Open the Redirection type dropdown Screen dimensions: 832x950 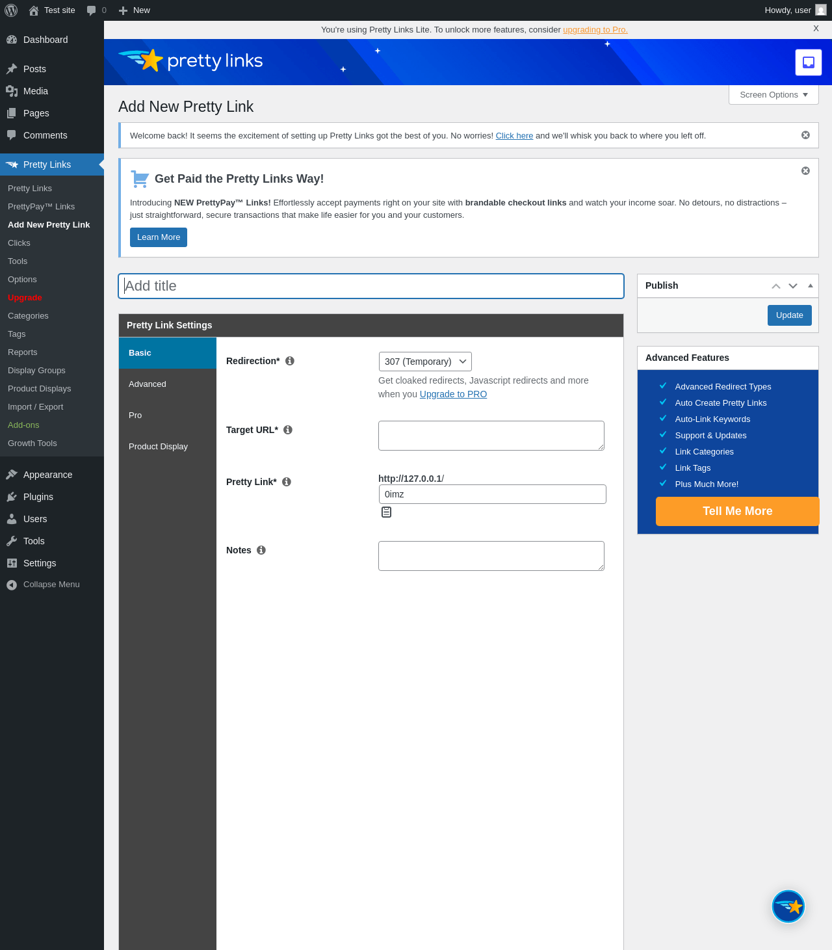pyautogui.click(x=425, y=362)
